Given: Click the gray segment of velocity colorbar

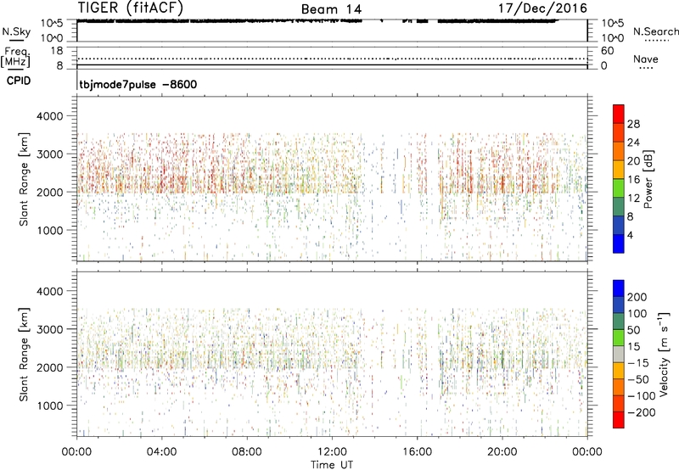Looking at the screenshot, I should [x=619, y=355].
